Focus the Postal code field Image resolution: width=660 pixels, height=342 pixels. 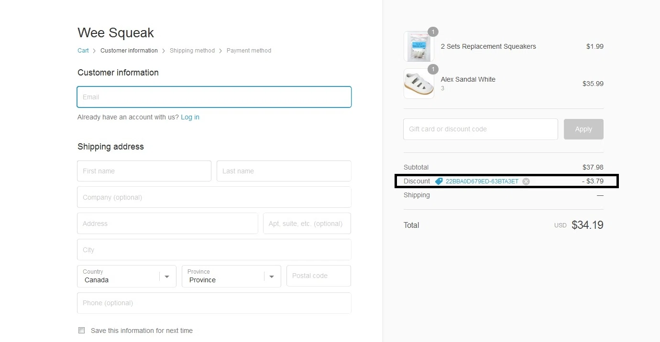319,276
